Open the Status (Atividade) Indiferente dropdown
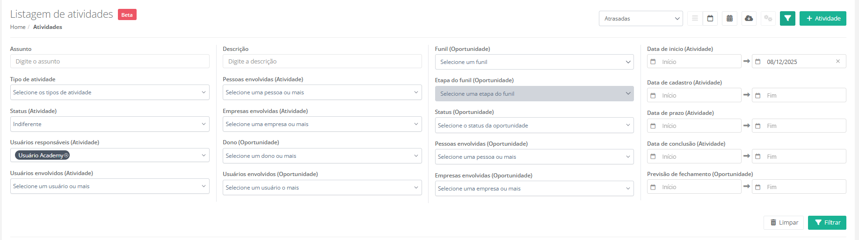This screenshot has width=859, height=240. coord(109,124)
